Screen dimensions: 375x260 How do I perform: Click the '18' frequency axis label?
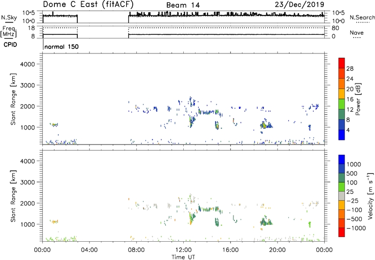[x=31, y=28]
